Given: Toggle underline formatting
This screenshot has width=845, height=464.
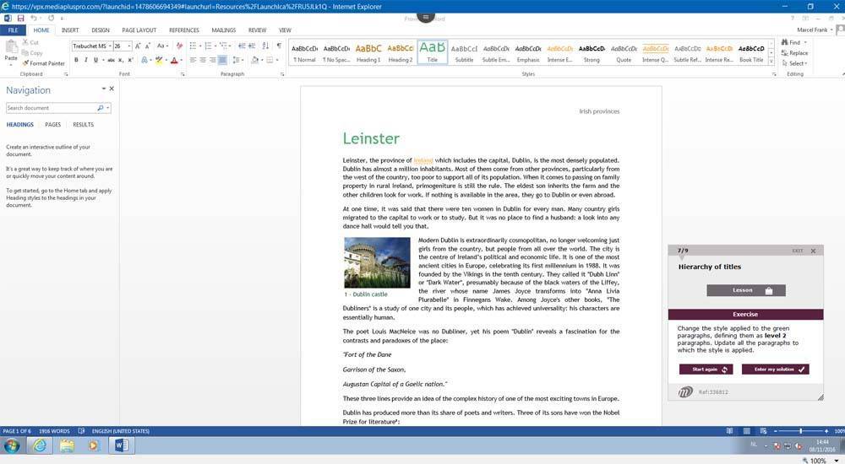Looking at the screenshot, I should point(95,60).
